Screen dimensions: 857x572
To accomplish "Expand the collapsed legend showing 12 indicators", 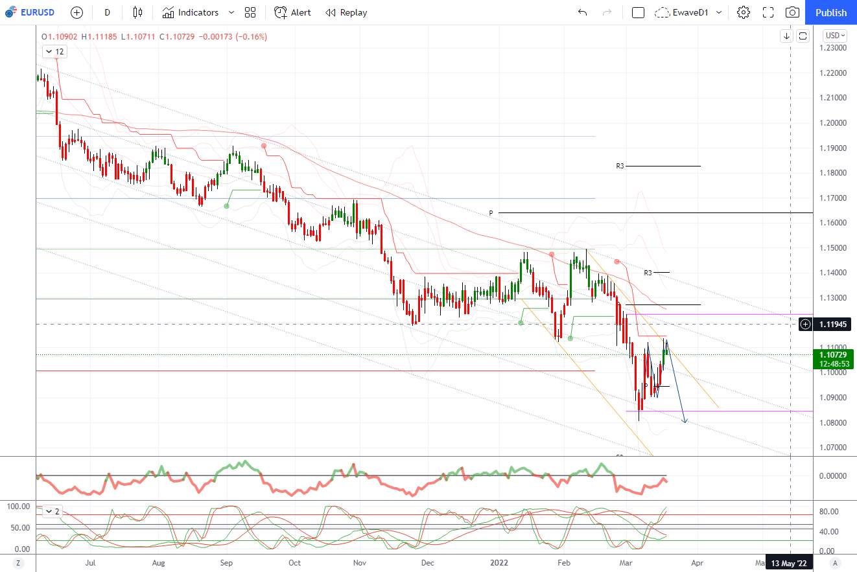I will (x=54, y=51).
